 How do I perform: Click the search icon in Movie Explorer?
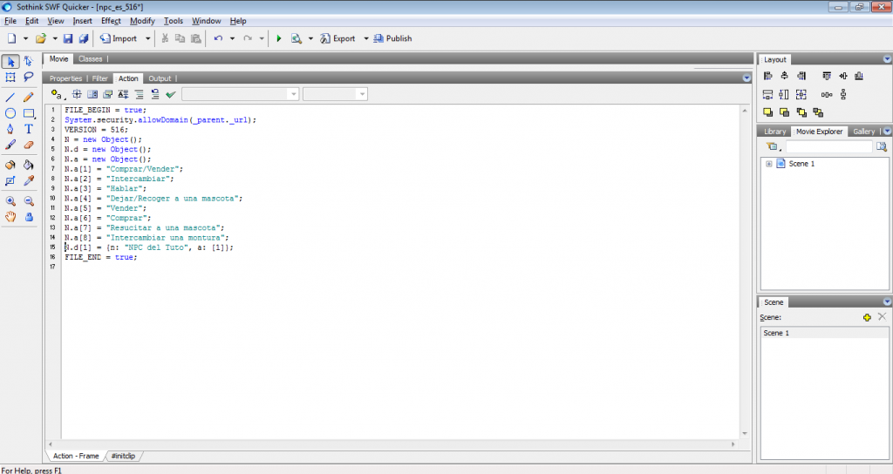tap(882, 146)
